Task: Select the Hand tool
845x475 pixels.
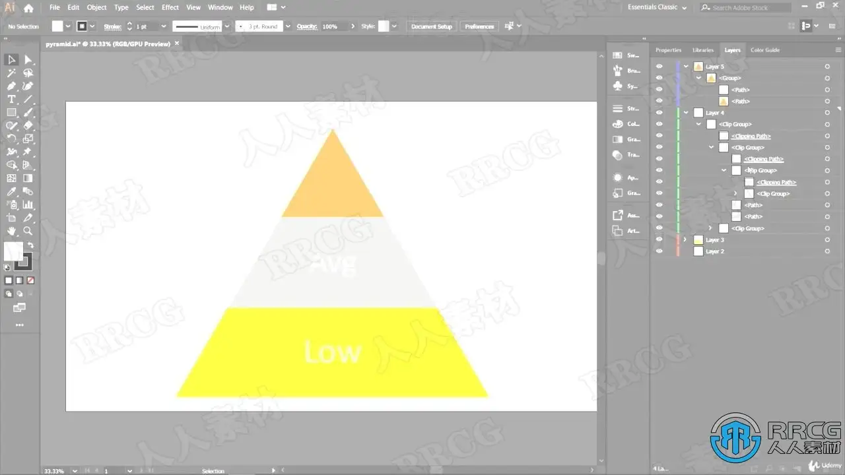Action: coord(11,231)
